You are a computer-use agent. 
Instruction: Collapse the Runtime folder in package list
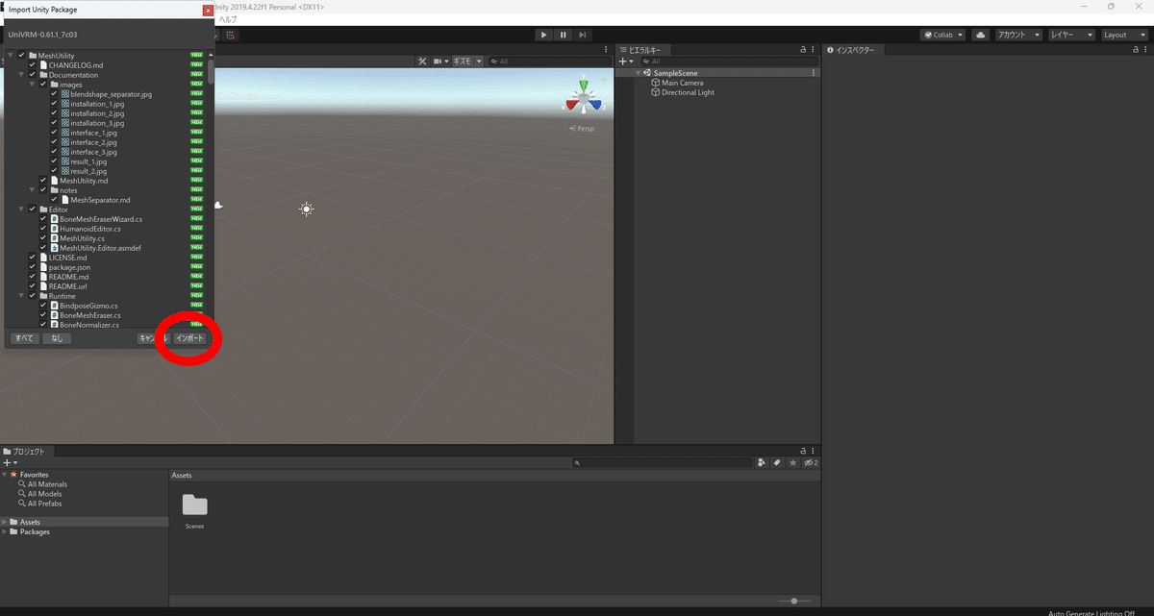[x=20, y=296]
